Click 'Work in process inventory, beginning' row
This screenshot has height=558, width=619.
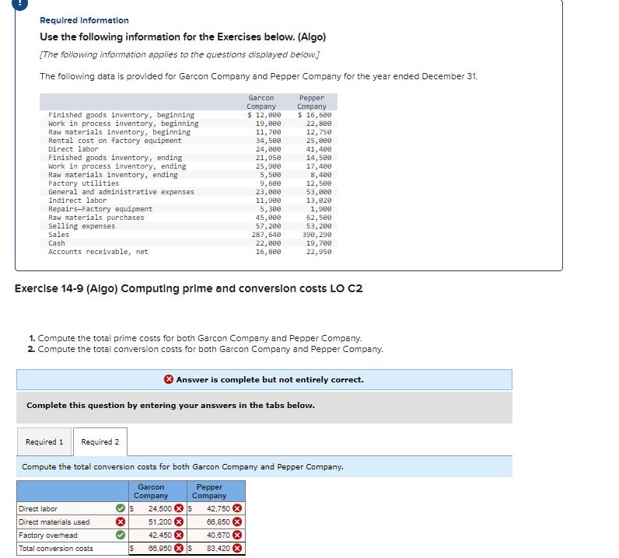click(189, 123)
